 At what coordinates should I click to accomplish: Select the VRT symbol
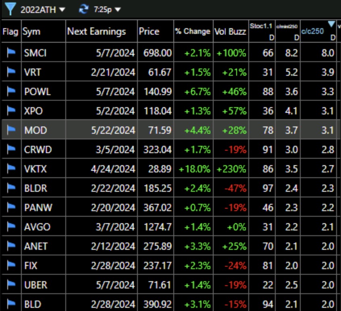[32, 73]
